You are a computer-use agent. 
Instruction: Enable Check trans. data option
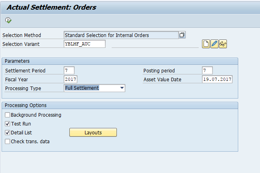pyautogui.click(x=8, y=141)
